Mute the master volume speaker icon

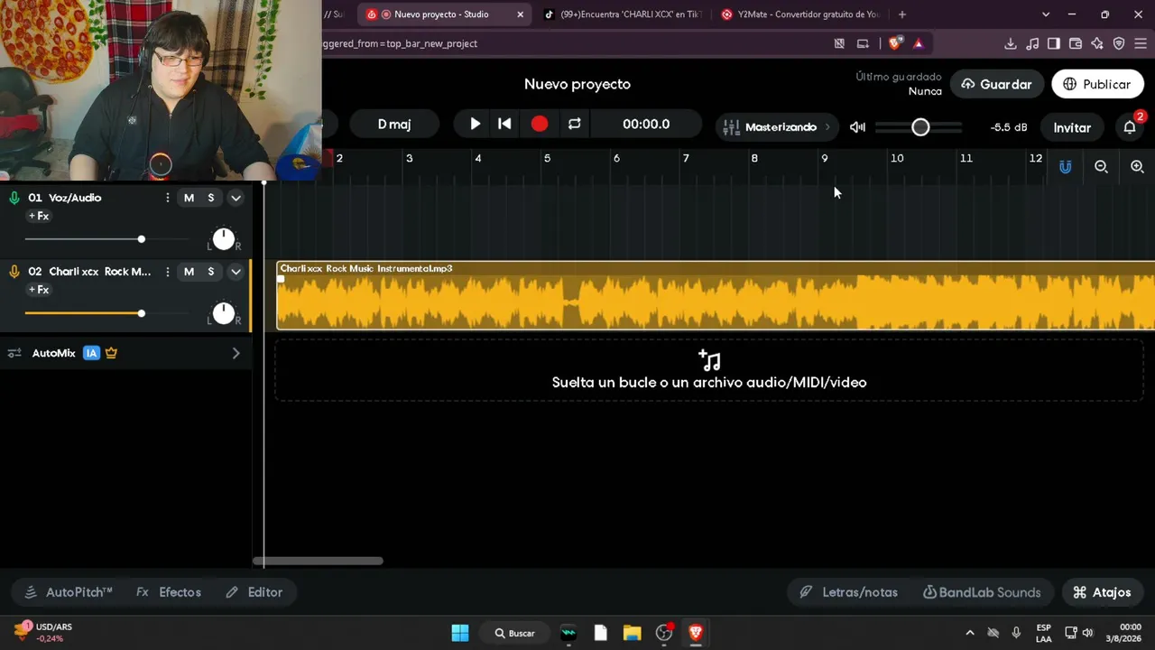click(857, 127)
